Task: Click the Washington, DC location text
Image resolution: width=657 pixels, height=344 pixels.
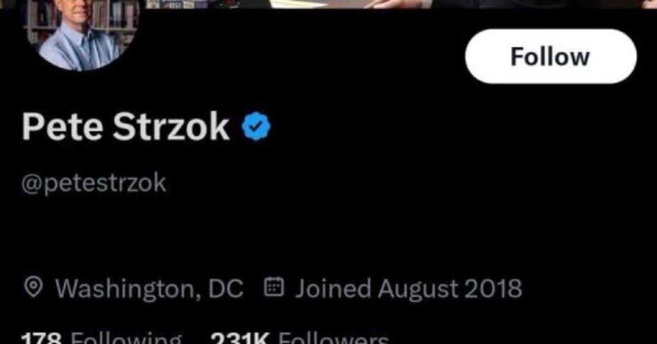Action: pyautogui.click(x=149, y=288)
